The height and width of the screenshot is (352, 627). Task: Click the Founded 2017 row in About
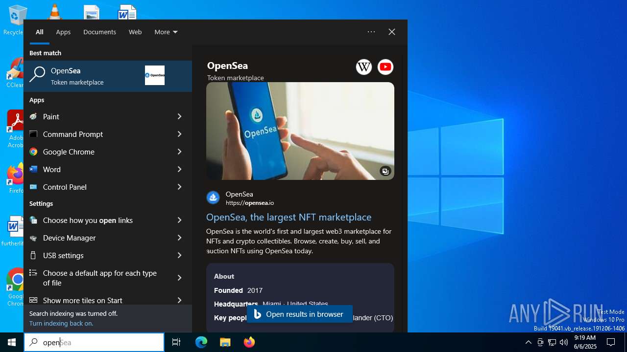[x=239, y=290]
